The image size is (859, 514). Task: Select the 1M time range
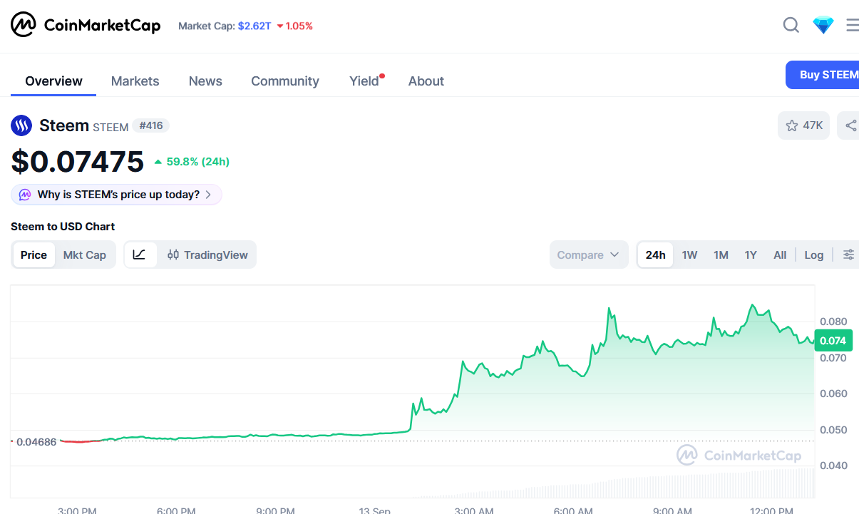click(721, 255)
